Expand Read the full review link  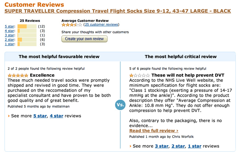tap(154, 130)
